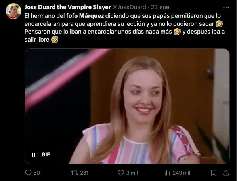Click the tweet body text
237x181 pixels.
124,28
